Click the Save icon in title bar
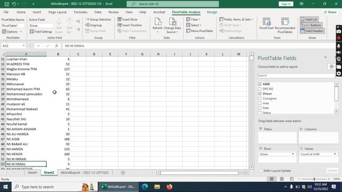This screenshot has width=342, height=192. [x=6, y=4]
